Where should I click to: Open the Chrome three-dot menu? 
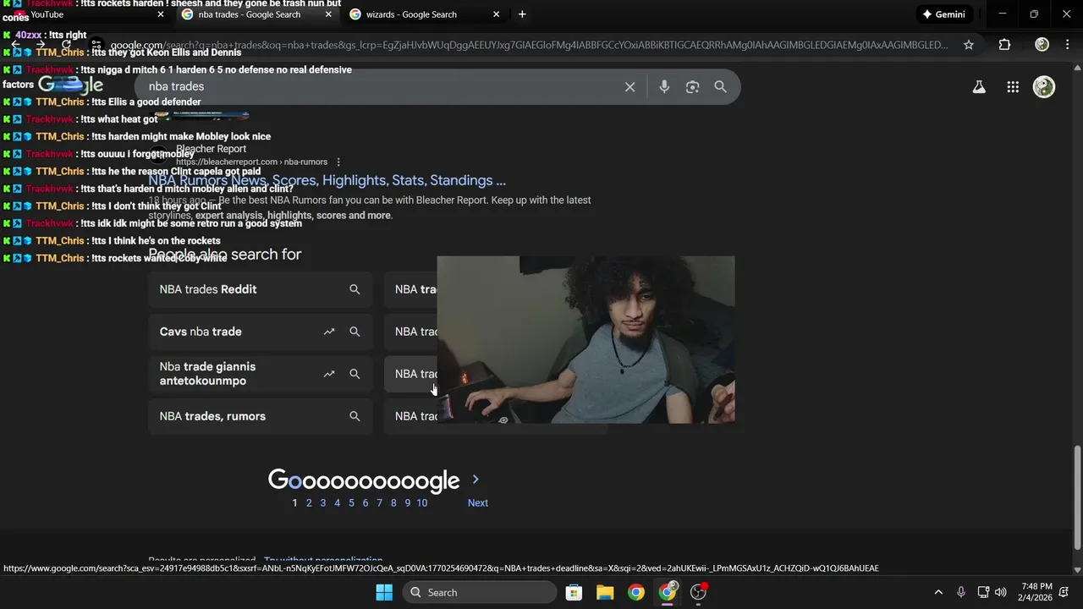point(1069,45)
